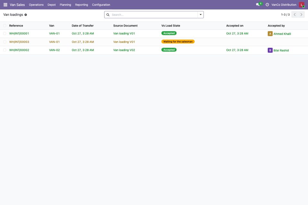Image resolution: width=308 pixels, height=205 pixels.
Task: Open the Operations menu
Action: click(x=36, y=5)
